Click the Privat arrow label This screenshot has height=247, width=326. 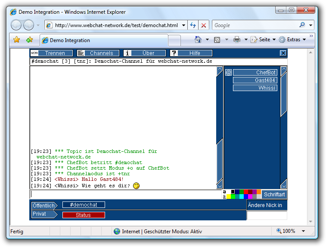tap(44, 214)
